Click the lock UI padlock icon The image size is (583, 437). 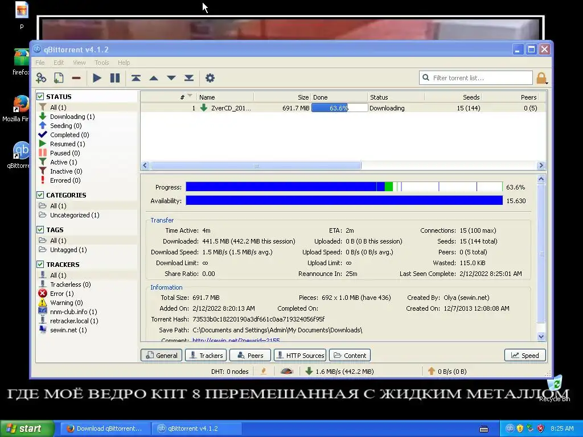[x=541, y=78]
